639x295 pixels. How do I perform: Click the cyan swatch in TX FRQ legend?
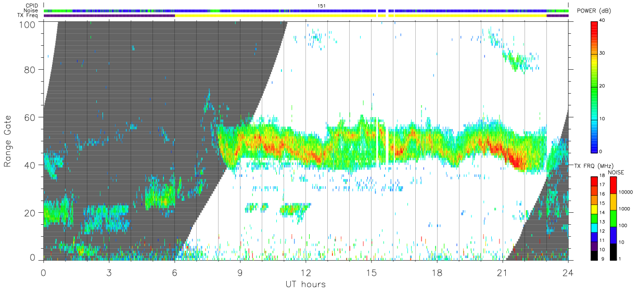[x=594, y=227]
